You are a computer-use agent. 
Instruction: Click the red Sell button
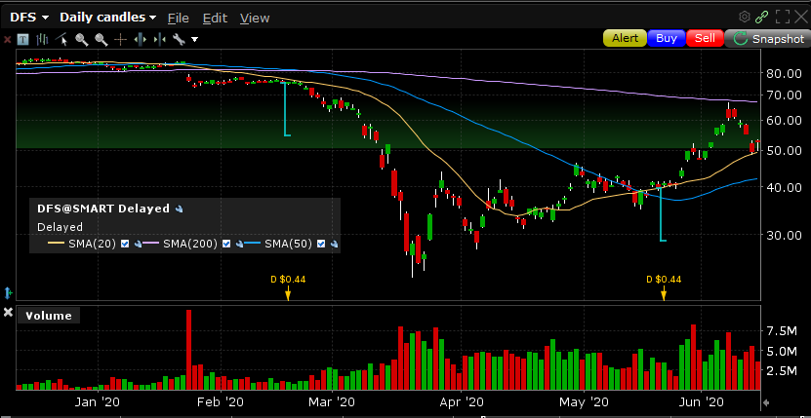click(x=705, y=38)
